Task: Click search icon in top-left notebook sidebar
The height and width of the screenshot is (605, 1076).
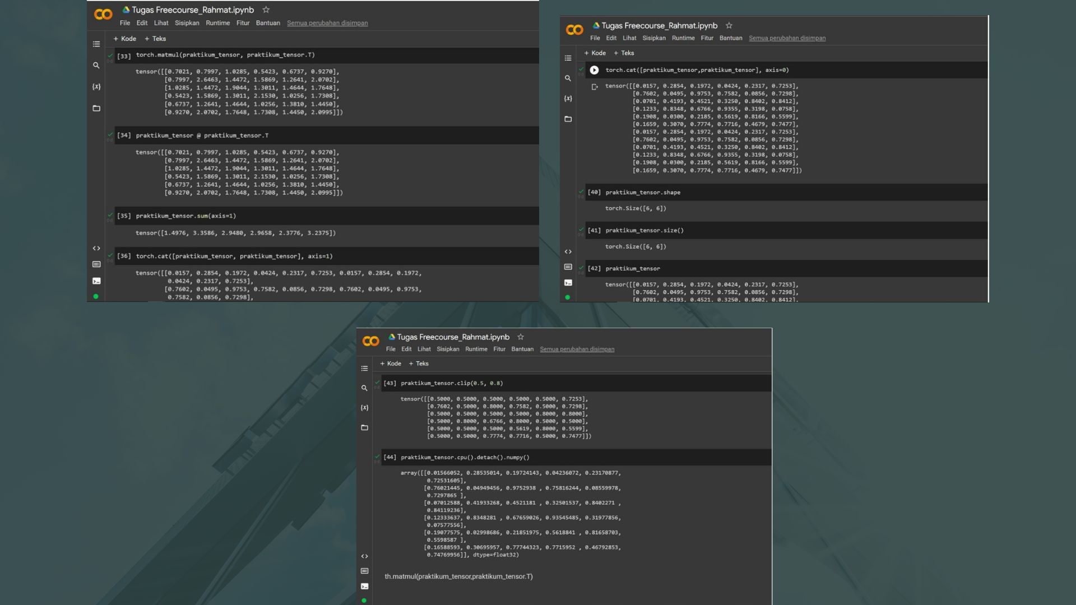Action: pos(96,66)
